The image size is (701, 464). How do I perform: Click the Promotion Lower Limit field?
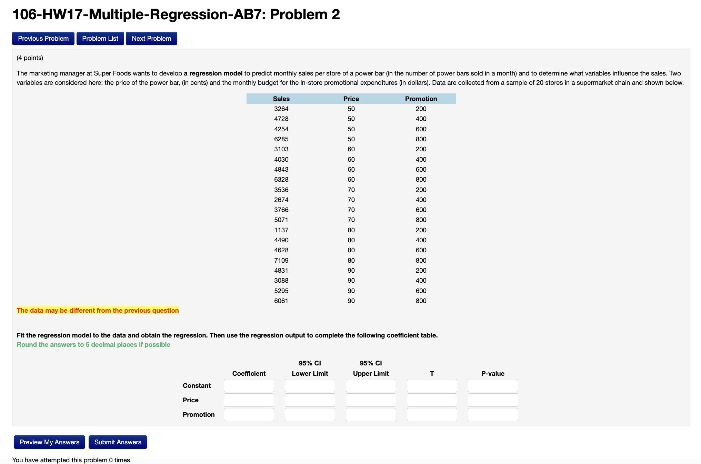coord(310,414)
